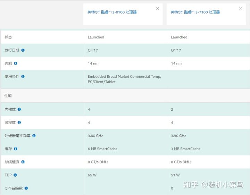Select the 总线速度 row label
The height and width of the screenshot is (195, 250).
[12, 162]
